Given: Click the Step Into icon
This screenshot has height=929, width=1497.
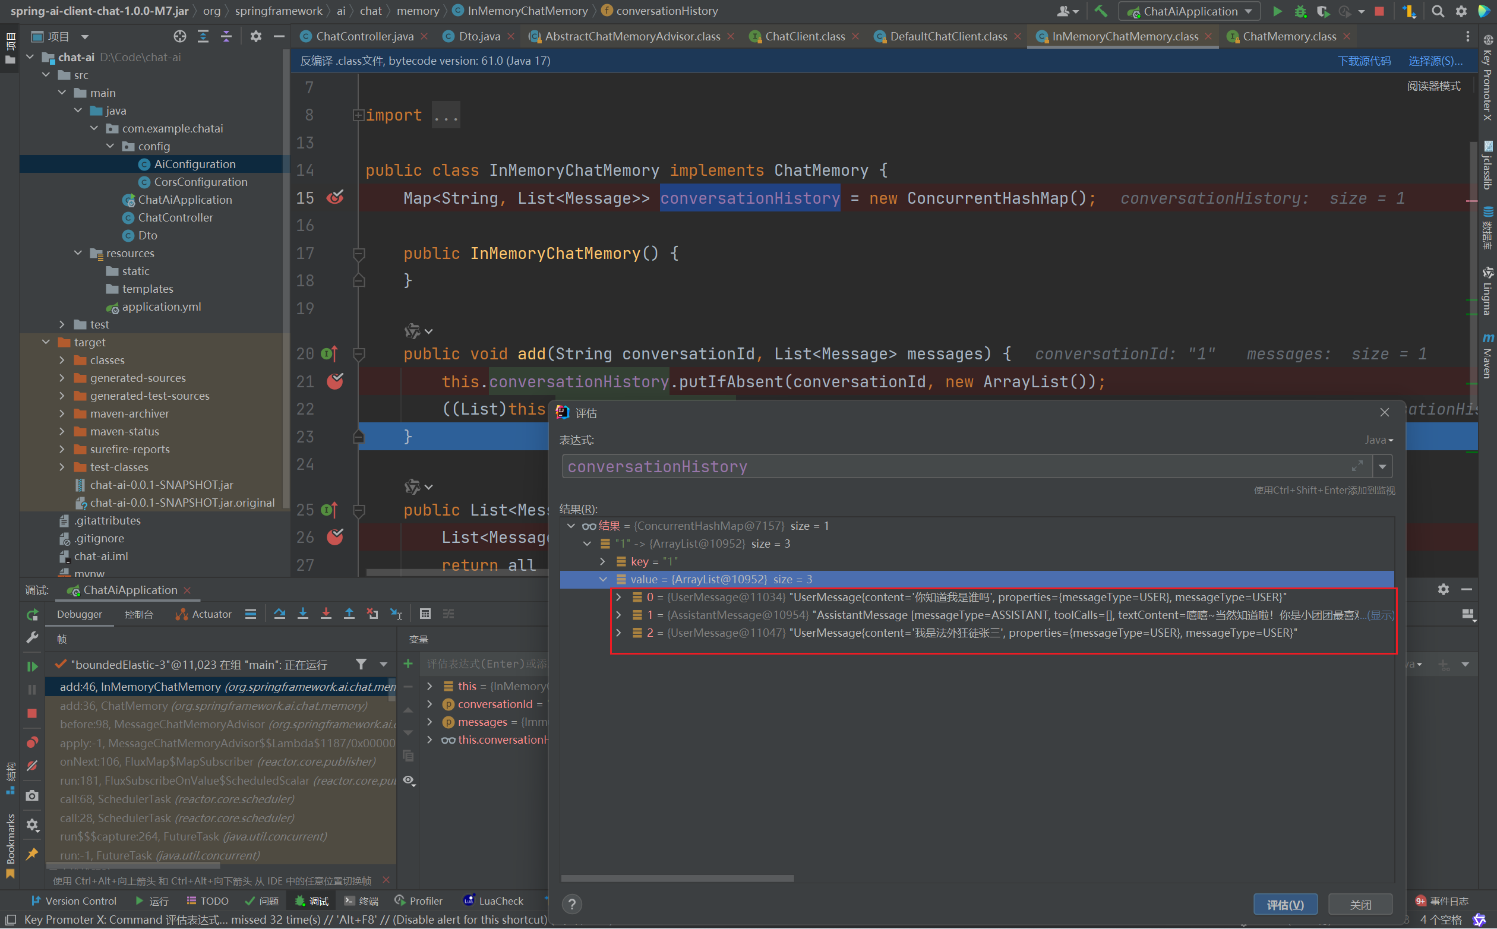Looking at the screenshot, I should click(x=303, y=614).
